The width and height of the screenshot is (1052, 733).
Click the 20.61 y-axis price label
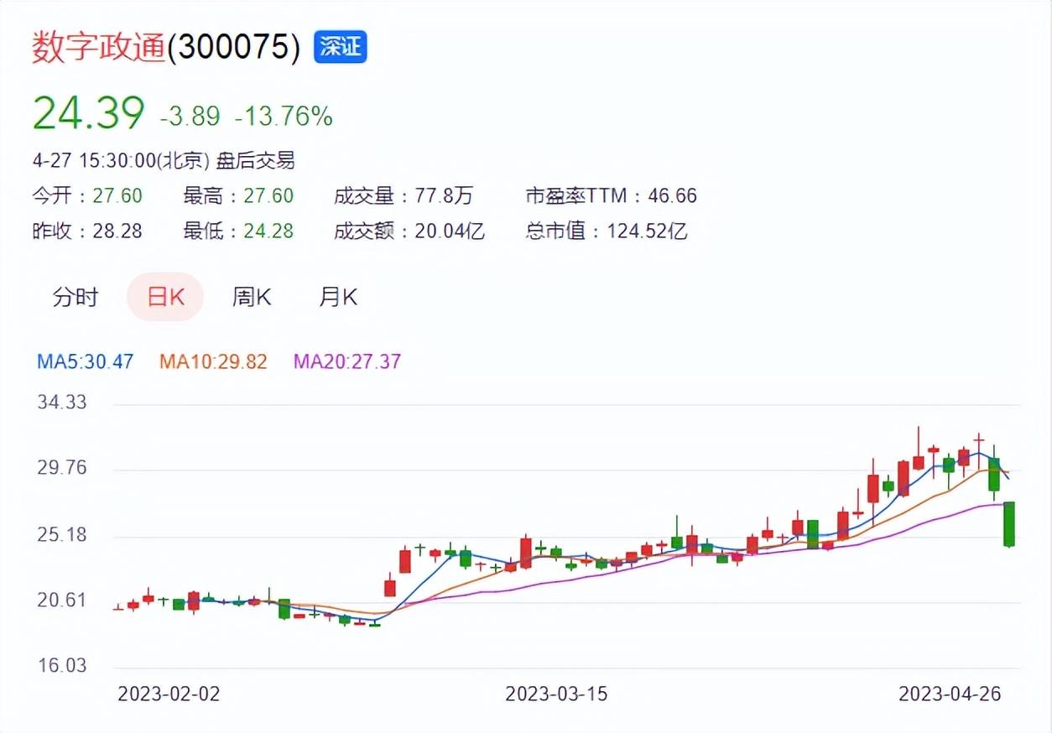[x=61, y=600]
